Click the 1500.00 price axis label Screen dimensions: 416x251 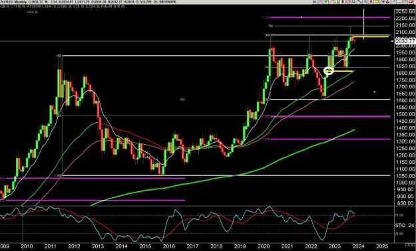click(405, 114)
